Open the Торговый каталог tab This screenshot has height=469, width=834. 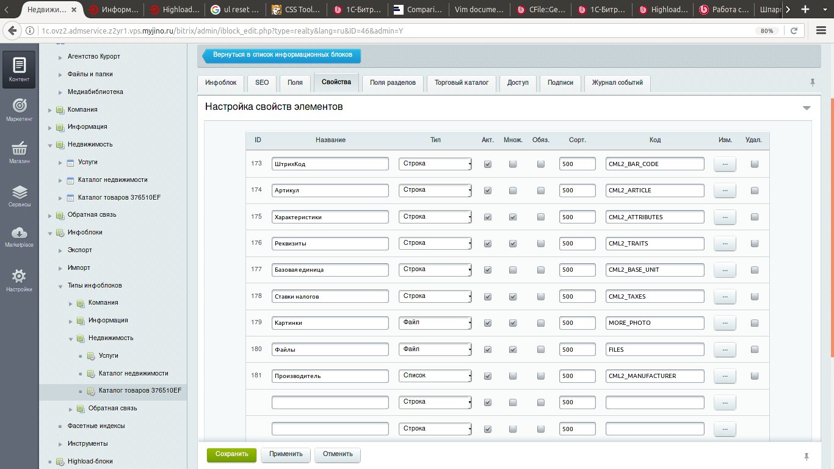(x=462, y=83)
